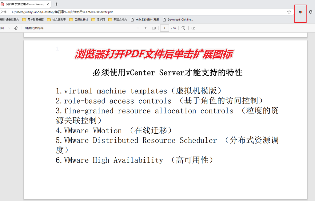
Task: Open the browser extensions puzzle menu
Action: [310, 12]
